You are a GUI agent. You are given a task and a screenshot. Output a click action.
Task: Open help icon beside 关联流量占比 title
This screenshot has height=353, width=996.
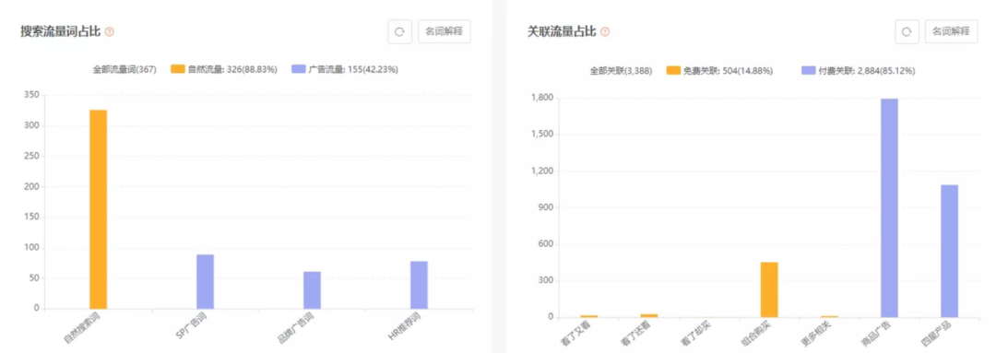(x=605, y=31)
